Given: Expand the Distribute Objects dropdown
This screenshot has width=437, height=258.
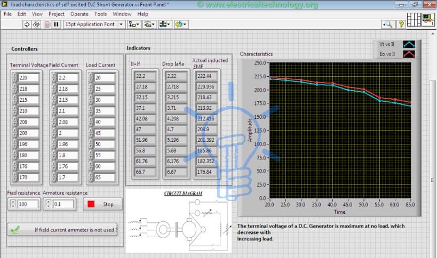Looking at the screenshot, I should tap(149, 25).
